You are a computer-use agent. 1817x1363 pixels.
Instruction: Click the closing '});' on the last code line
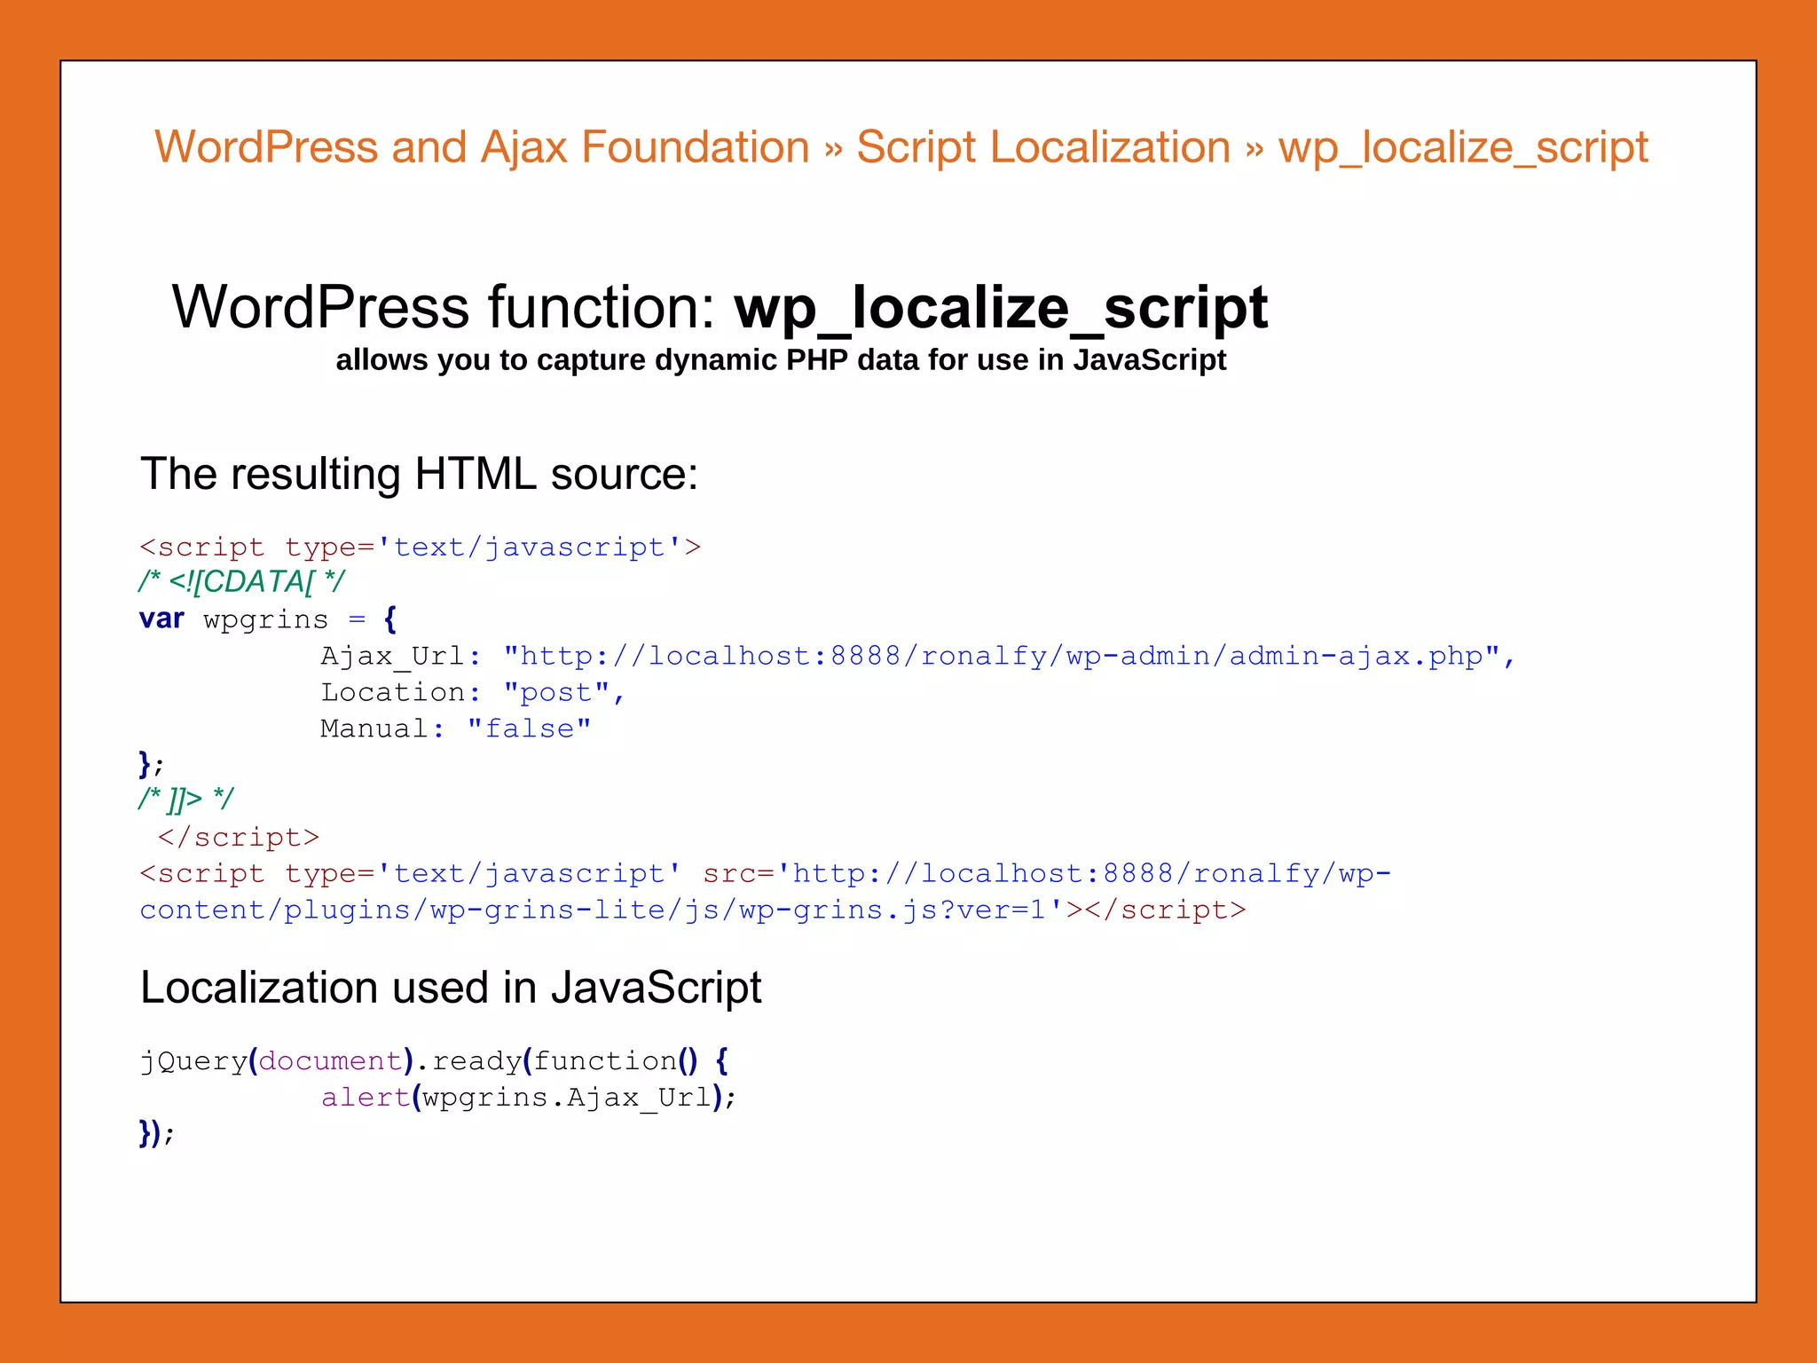156,1133
